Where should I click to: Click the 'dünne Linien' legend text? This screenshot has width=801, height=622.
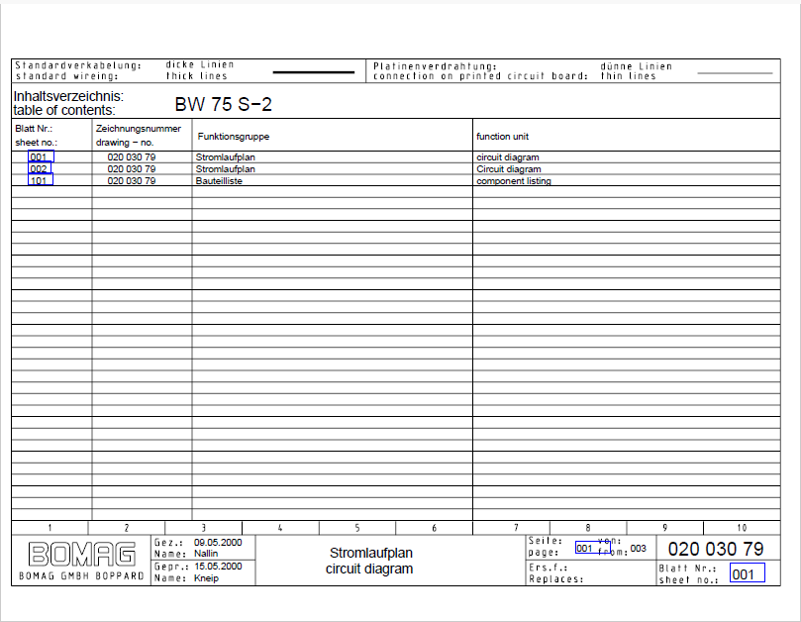(x=636, y=66)
